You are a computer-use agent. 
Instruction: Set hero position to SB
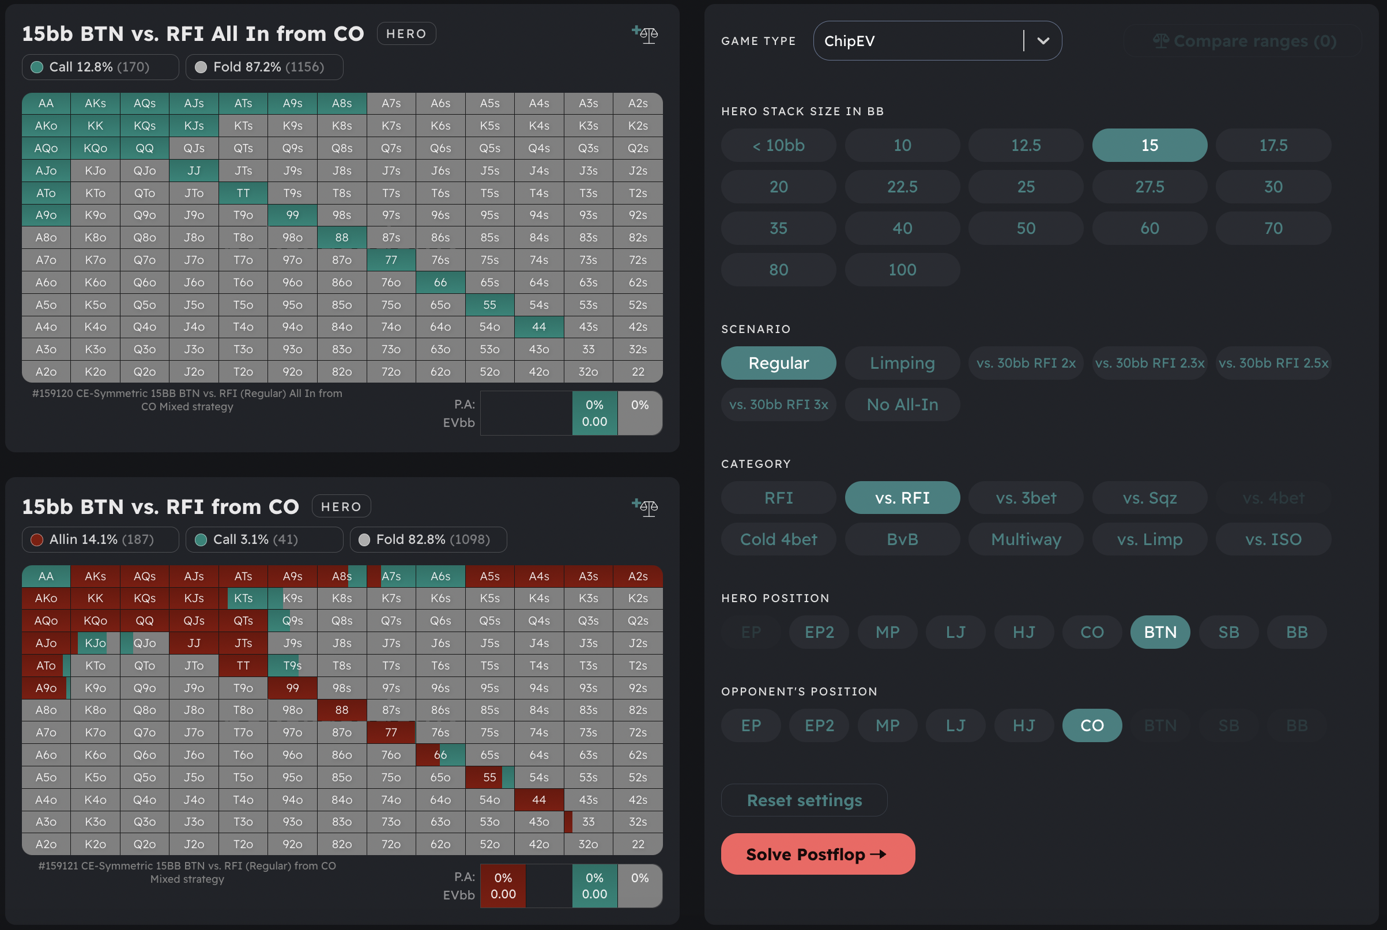point(1228,632)
